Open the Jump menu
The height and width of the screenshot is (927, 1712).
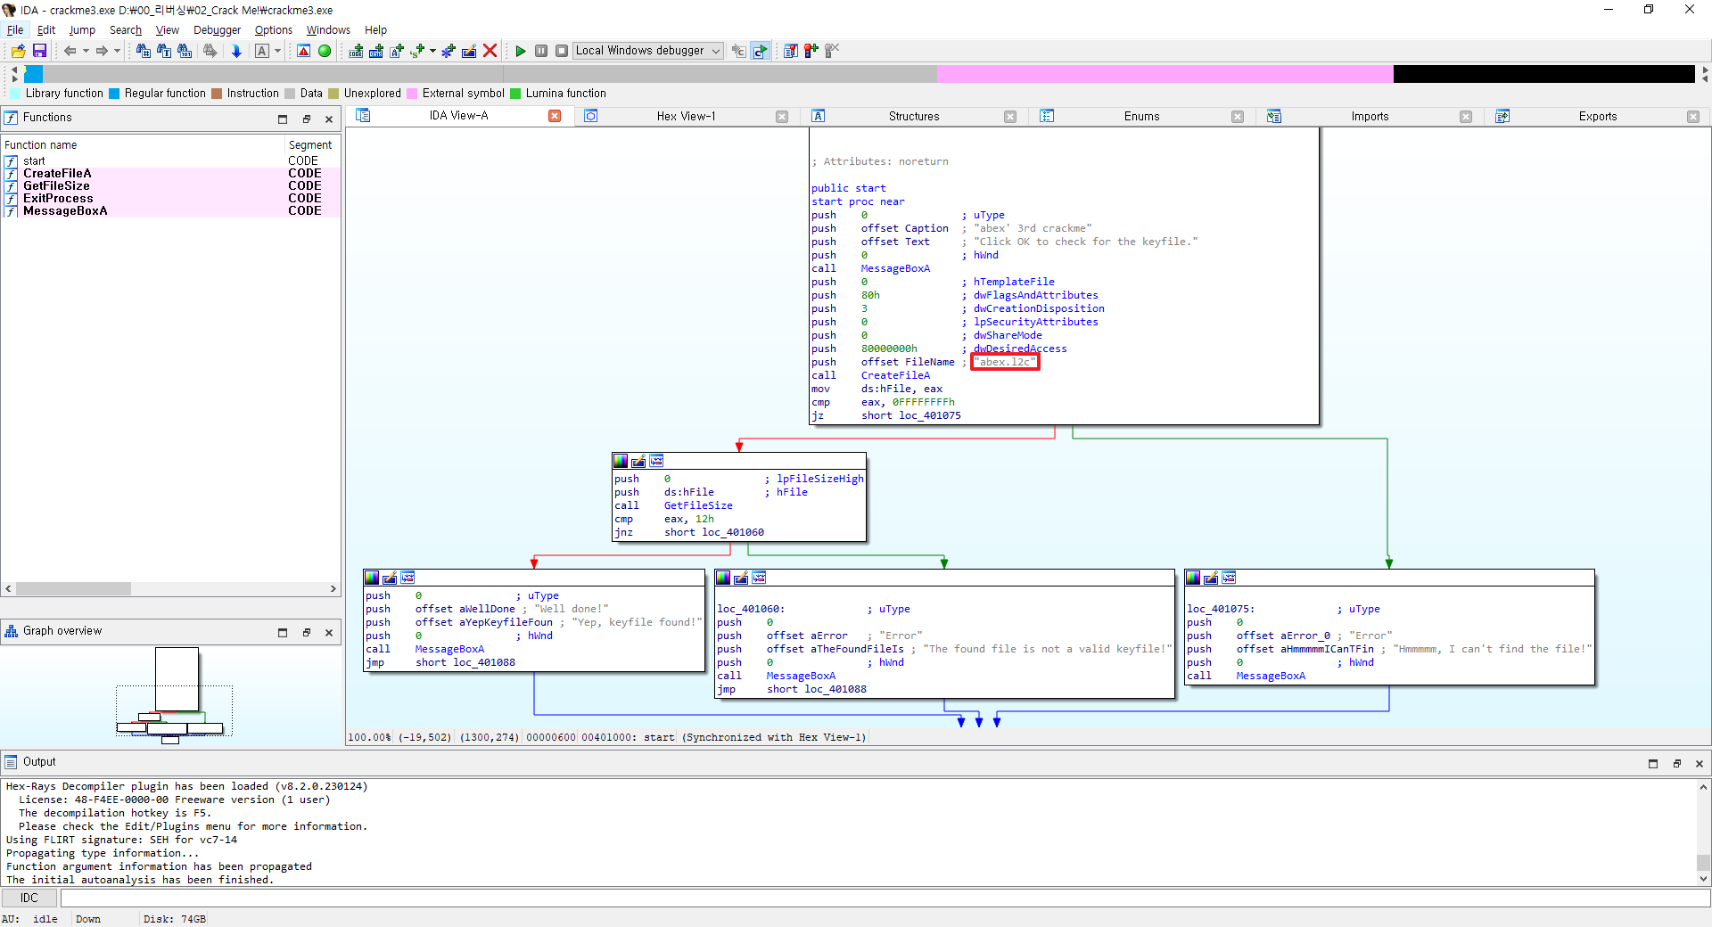coord(82,29)
